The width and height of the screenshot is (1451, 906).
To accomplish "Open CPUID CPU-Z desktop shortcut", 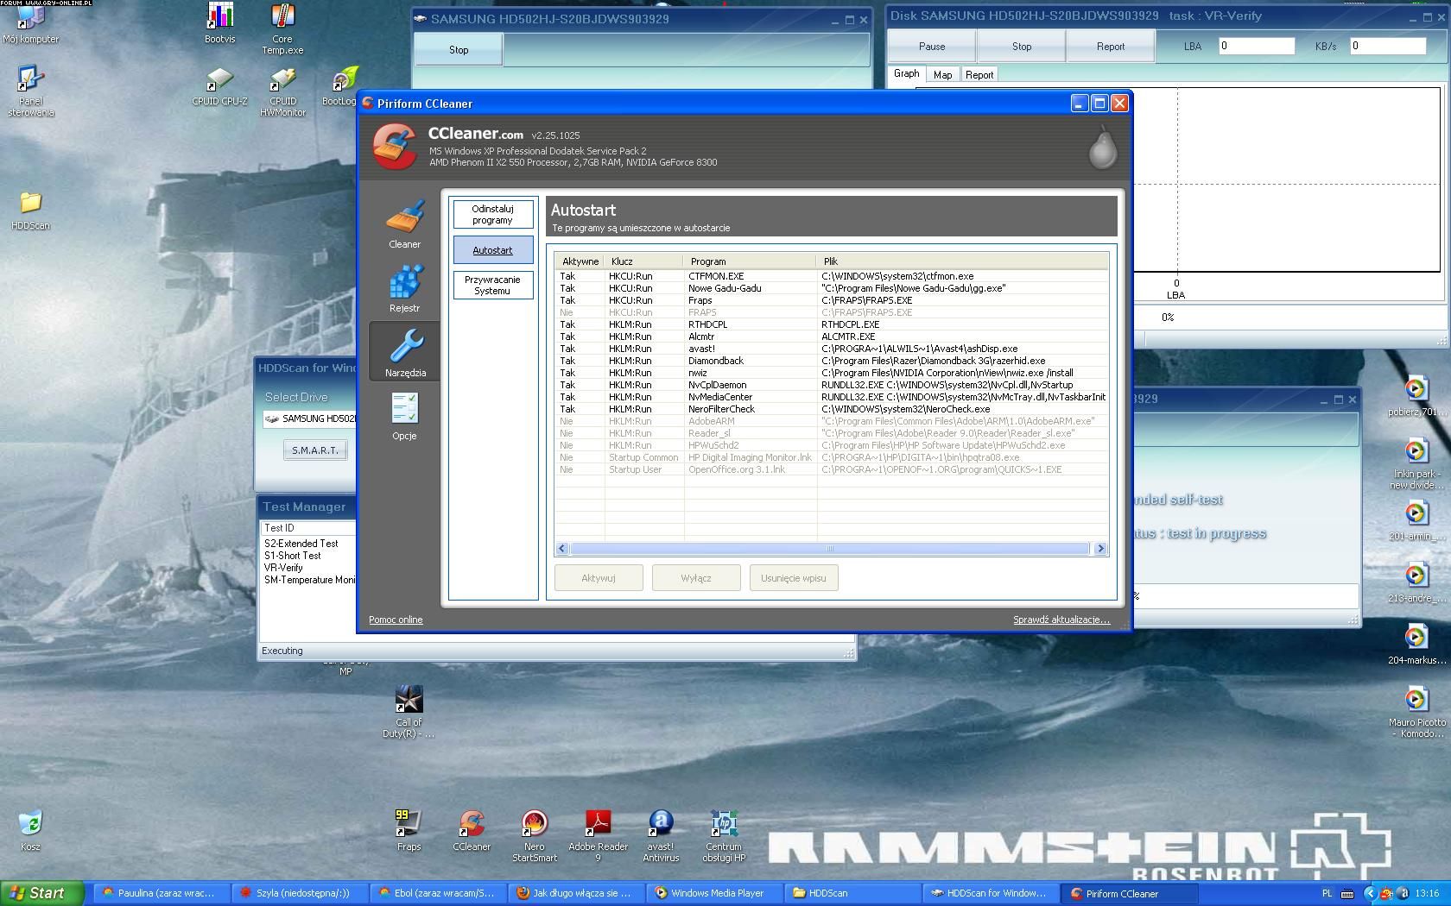I will point(219,86).
